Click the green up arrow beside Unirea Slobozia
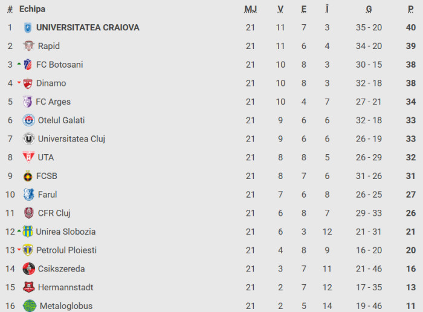This screenshot has width=423, height=312. (x=19, y=230)
